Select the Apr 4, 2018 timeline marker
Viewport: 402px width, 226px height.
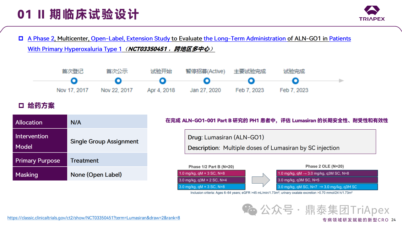point(162,81)
